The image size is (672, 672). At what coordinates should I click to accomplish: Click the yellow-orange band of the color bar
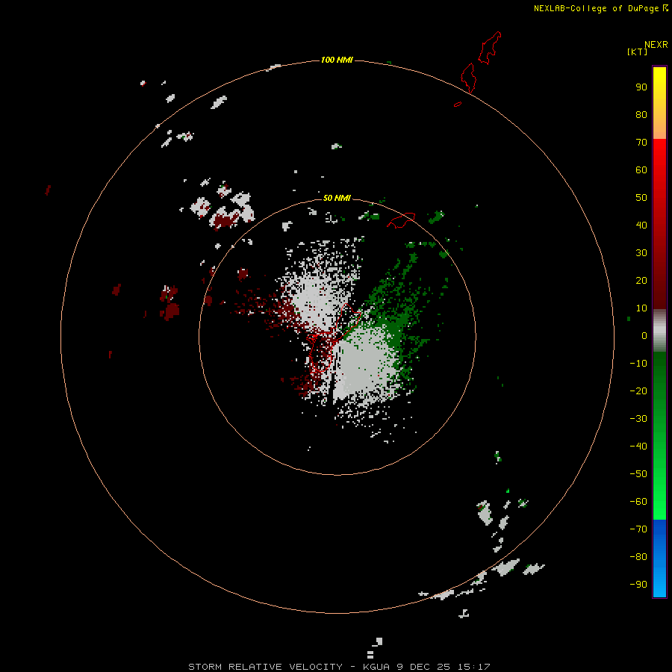[659, 103]
